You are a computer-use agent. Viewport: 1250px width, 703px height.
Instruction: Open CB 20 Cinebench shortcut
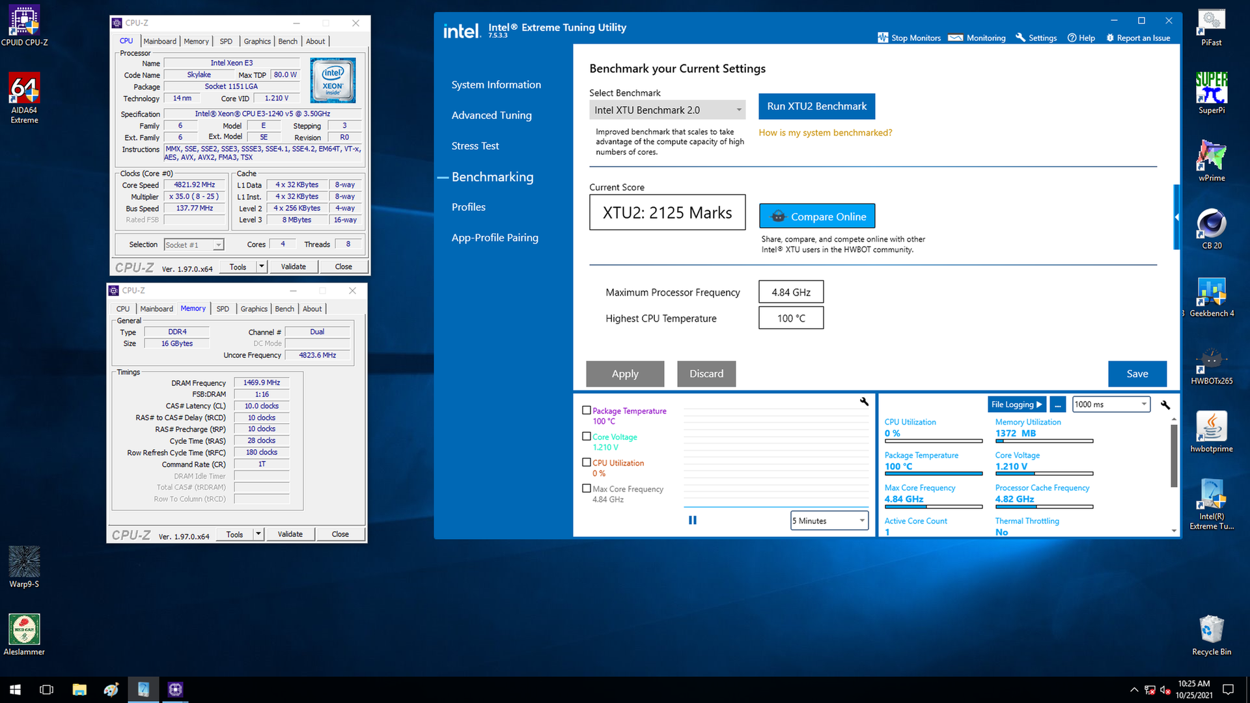[x=1211, y=228]
